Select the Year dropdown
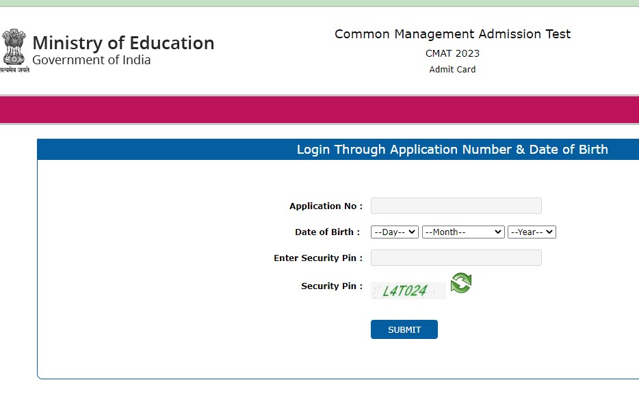 532,232
